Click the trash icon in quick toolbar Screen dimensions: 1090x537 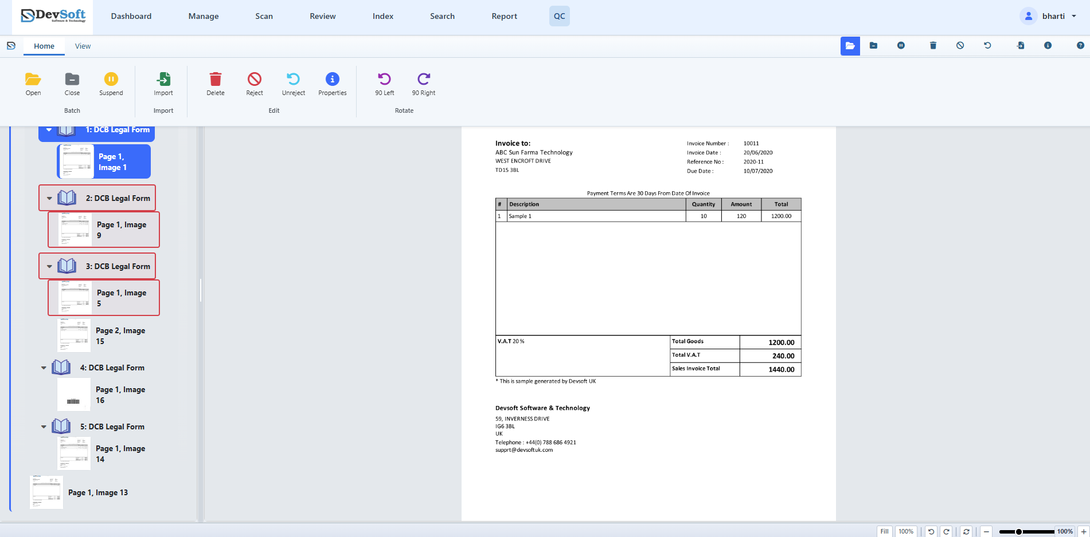point(933,46)
